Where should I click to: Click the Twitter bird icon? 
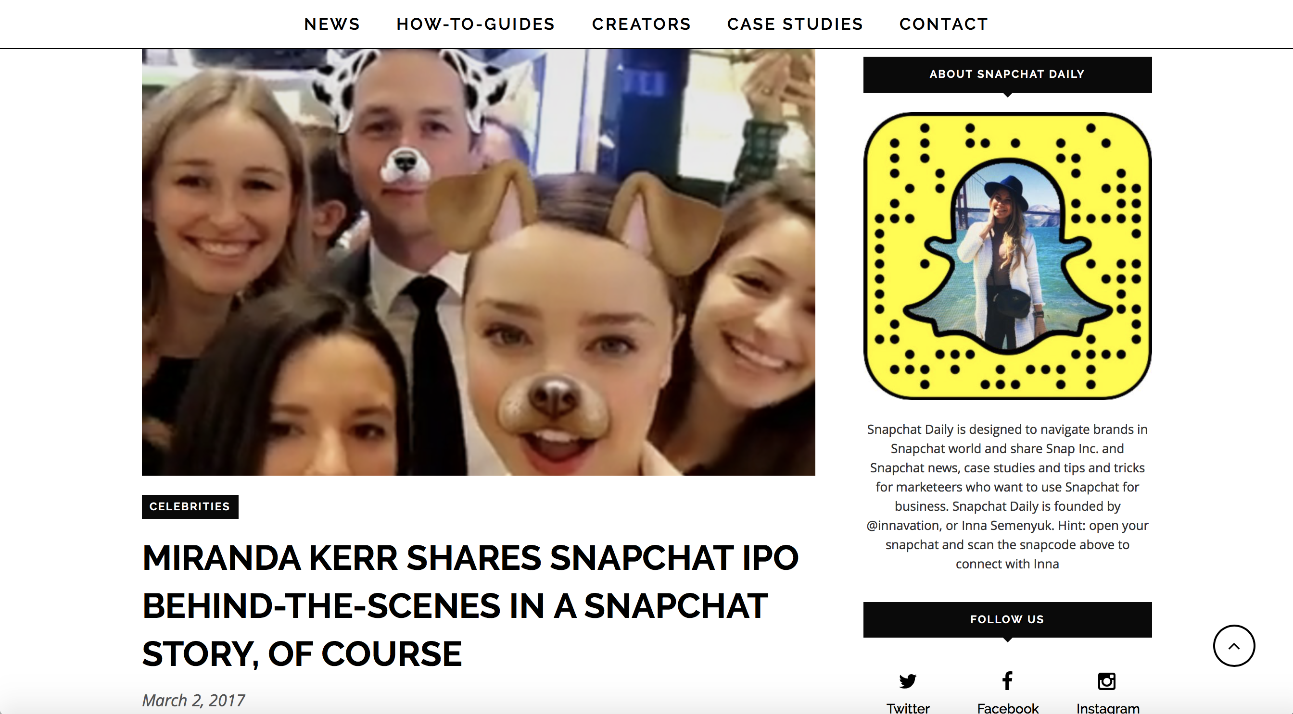coord(908,681)
